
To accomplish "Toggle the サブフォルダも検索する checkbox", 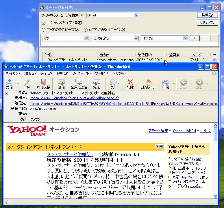I will [x=43, y=23].
